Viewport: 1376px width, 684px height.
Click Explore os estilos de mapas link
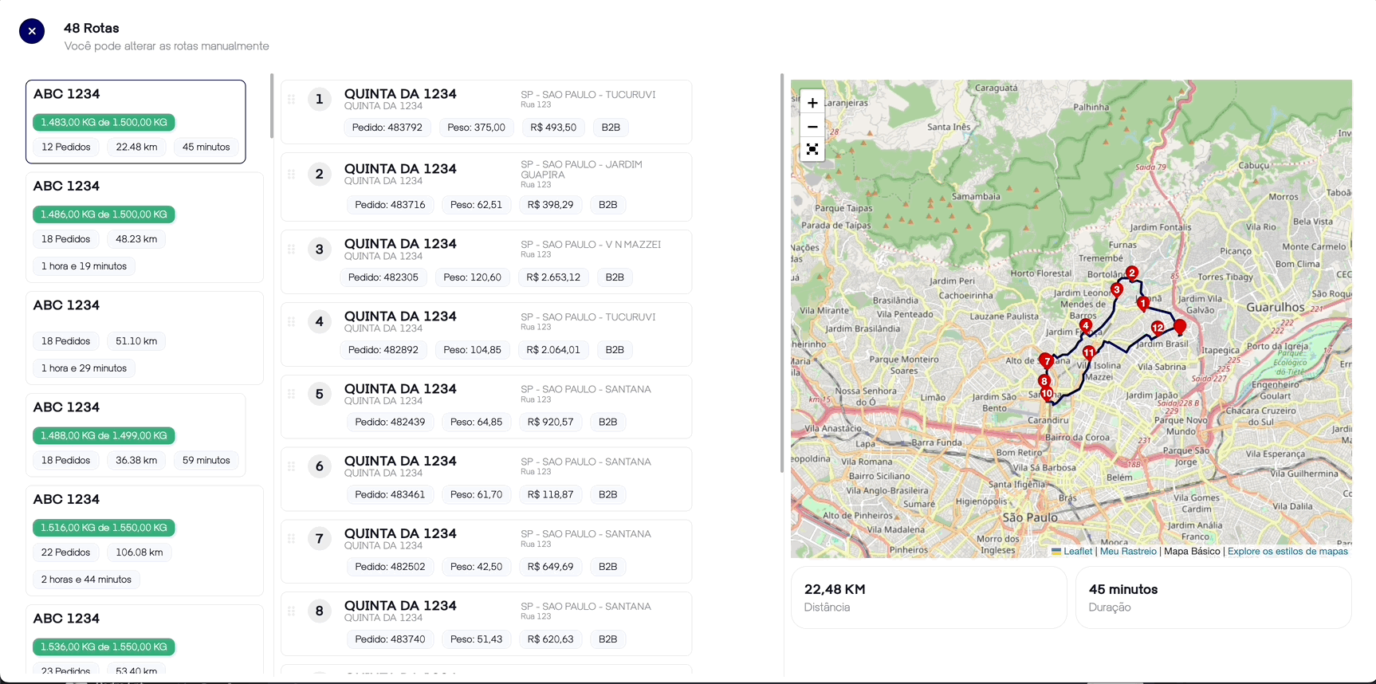coord(1287,552)
